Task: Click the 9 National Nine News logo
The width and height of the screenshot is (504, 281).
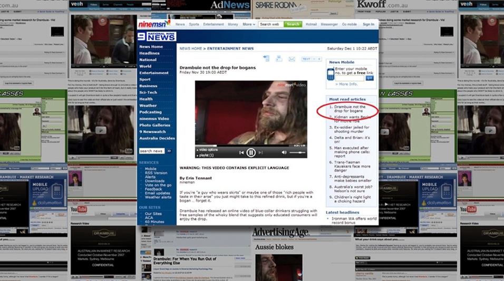Action: [x=157, y=37]
